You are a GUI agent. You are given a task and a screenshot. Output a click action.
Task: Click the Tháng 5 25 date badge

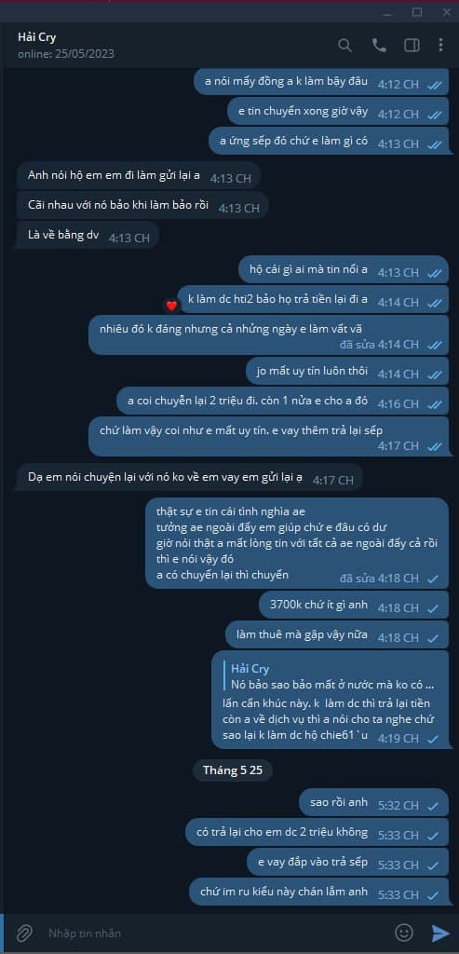click(x=232, y=770)
